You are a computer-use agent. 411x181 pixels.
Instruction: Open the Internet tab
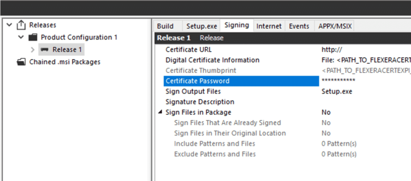pyautogui.click(x=269, y=26)
